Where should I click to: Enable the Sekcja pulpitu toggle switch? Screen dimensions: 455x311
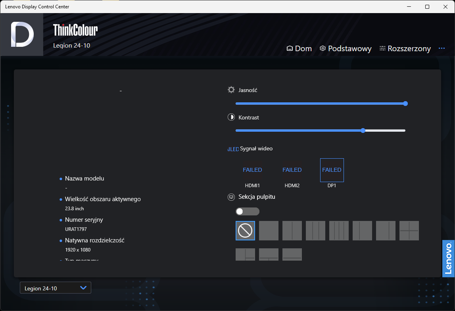(247, 211)
